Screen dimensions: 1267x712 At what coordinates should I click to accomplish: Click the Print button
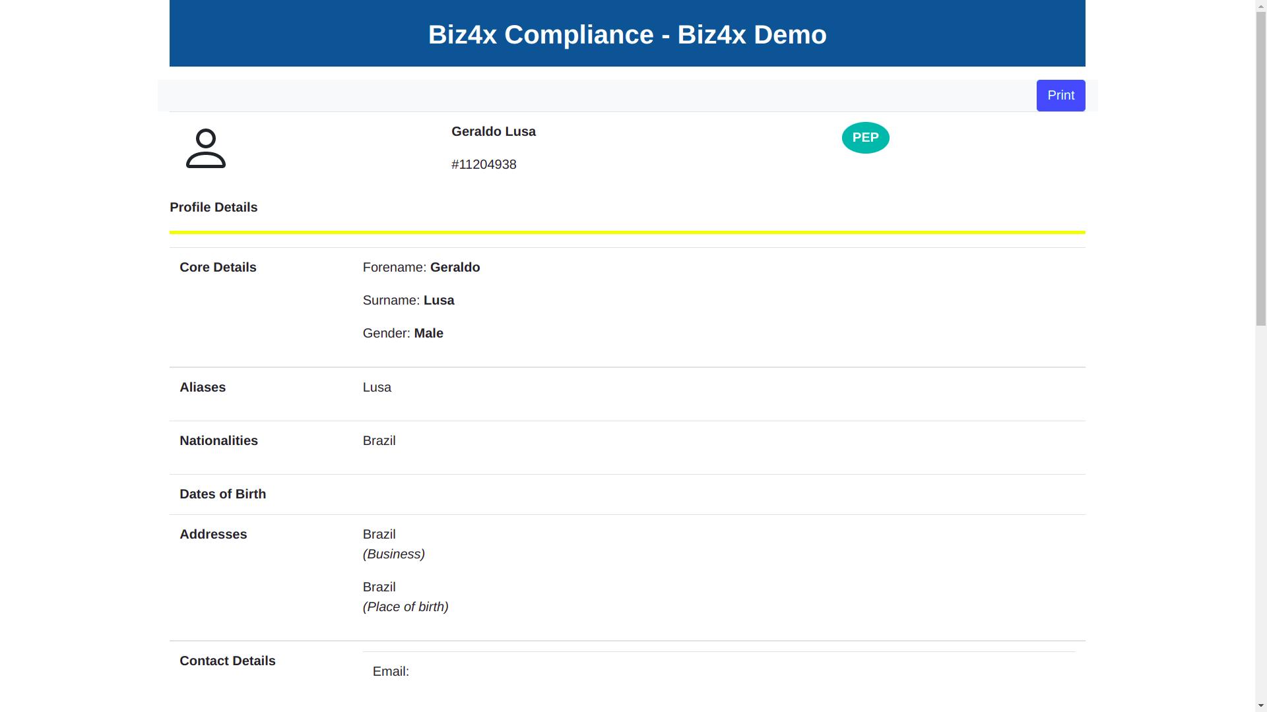[x=1060, y=96]
